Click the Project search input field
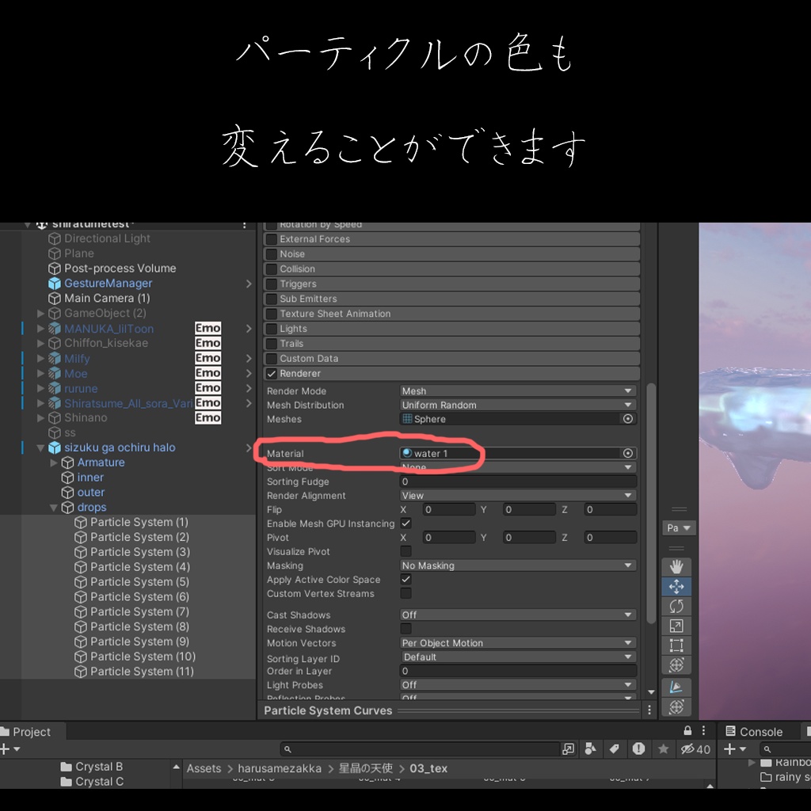 pyautogui.click(x=412, y=748)
